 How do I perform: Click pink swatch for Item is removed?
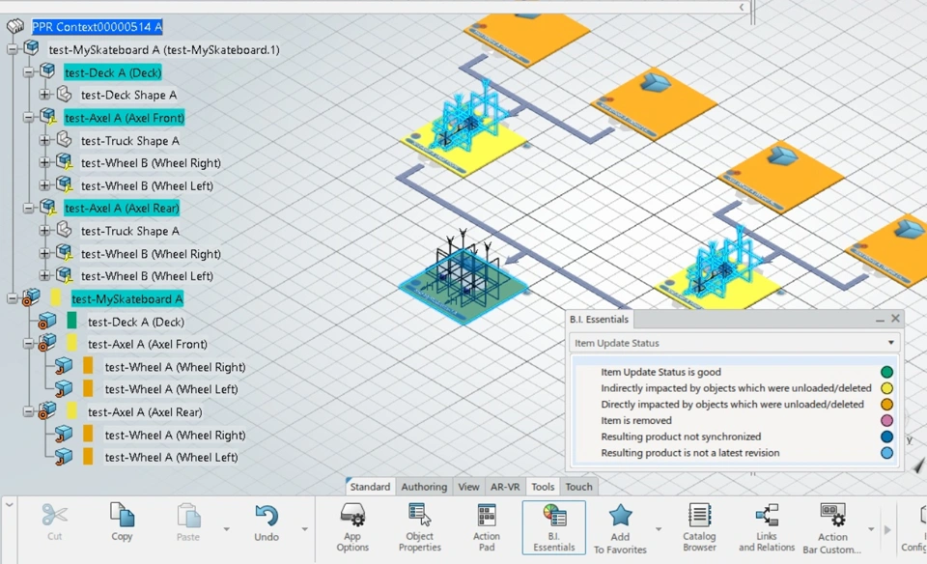(886, 420)
